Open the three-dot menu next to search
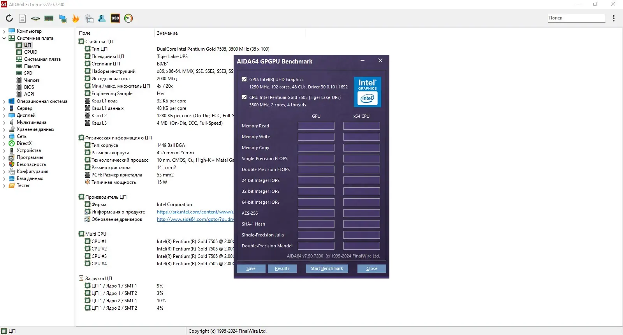 pyautogui.click(x=614, y=18)
